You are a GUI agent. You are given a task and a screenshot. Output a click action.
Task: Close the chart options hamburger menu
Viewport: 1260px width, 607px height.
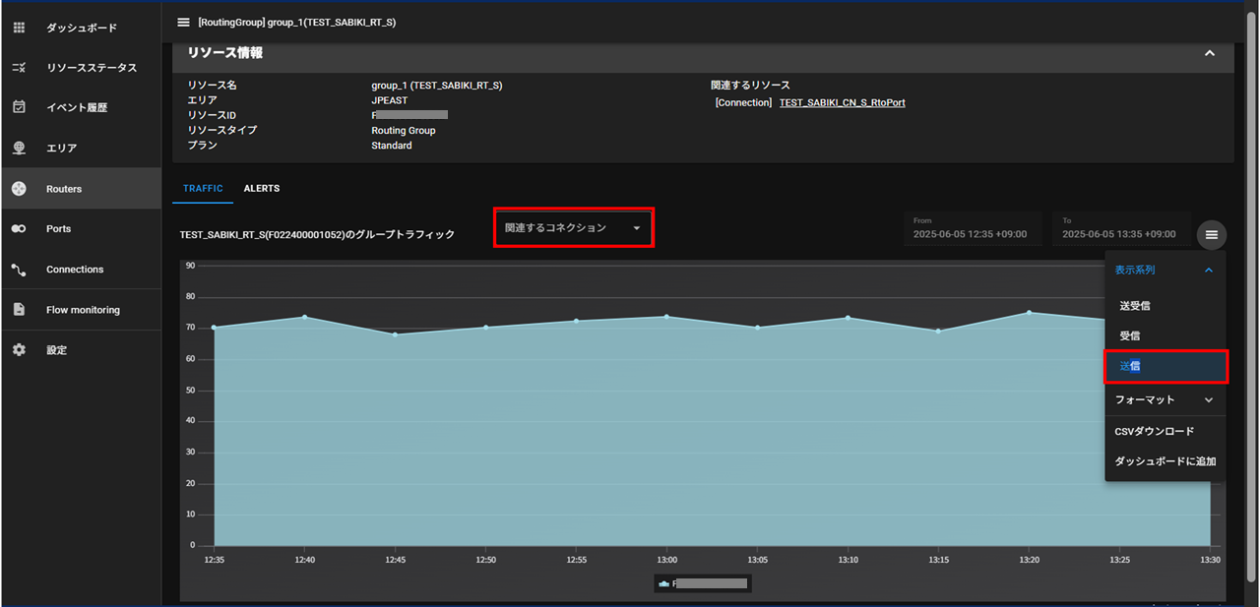(1212, 235)
